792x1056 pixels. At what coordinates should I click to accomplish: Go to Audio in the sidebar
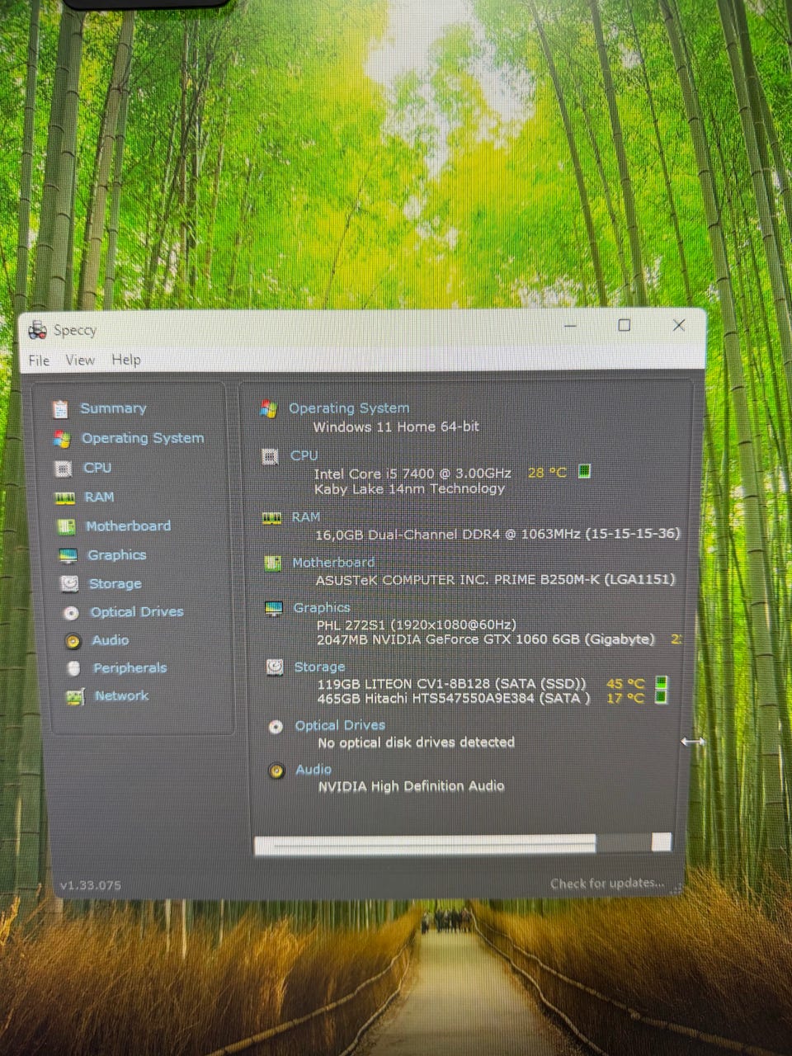[110, 640]
